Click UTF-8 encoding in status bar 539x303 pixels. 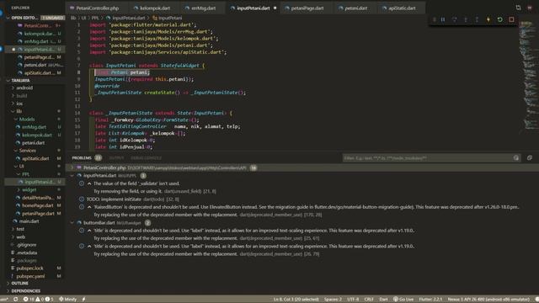click(x=353, y=300)
